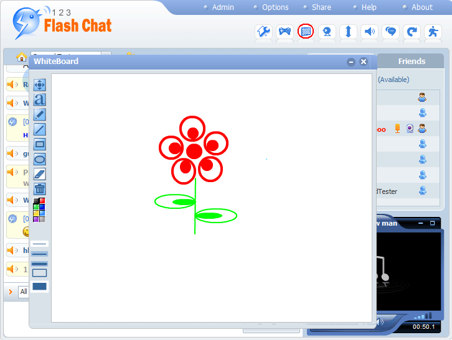Open the Options menu

click(x=275, y=7)
